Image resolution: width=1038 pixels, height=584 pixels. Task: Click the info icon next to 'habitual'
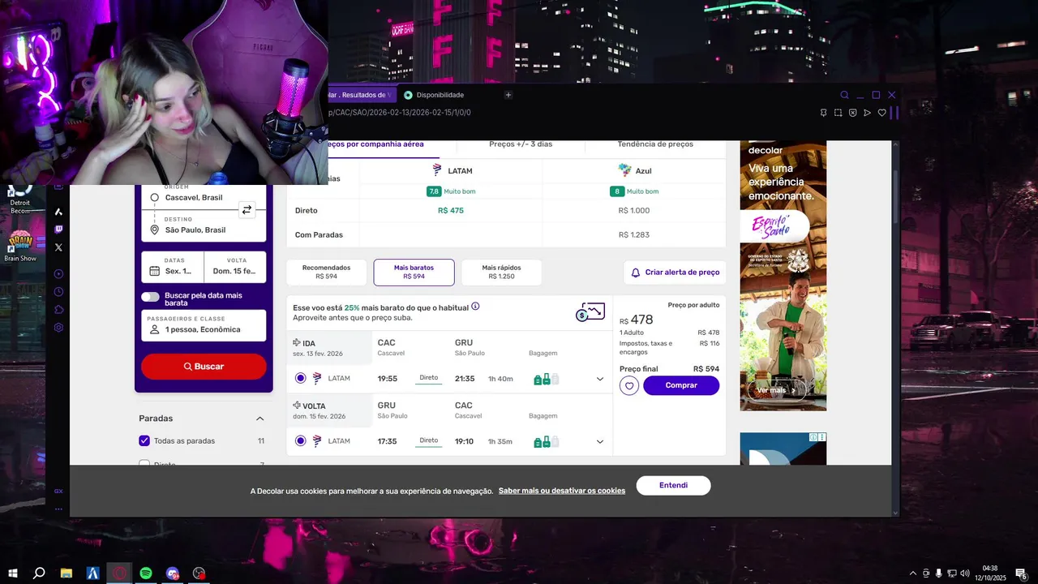point(475,306)
